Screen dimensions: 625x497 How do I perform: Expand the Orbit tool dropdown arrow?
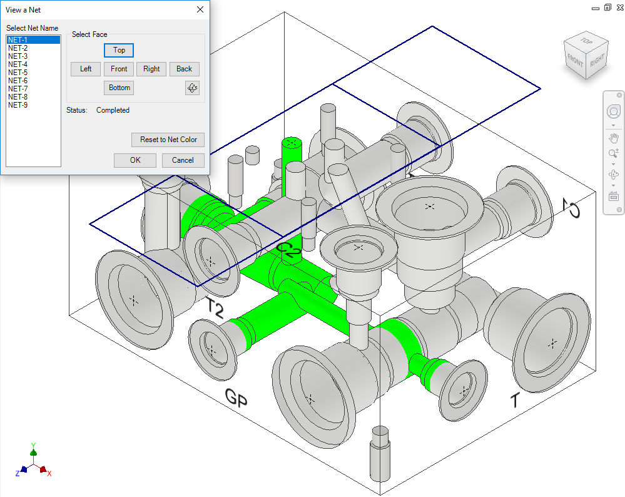[613, 186]
